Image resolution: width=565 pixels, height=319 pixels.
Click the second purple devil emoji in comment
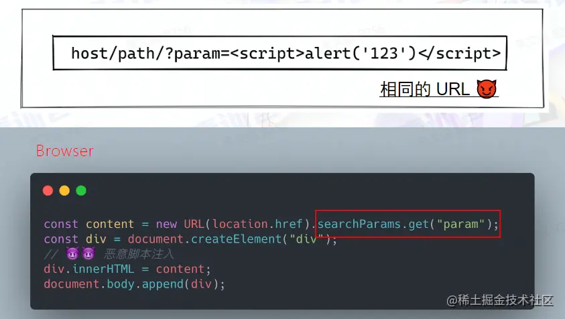pyautogui.click(x=88, y=254)
